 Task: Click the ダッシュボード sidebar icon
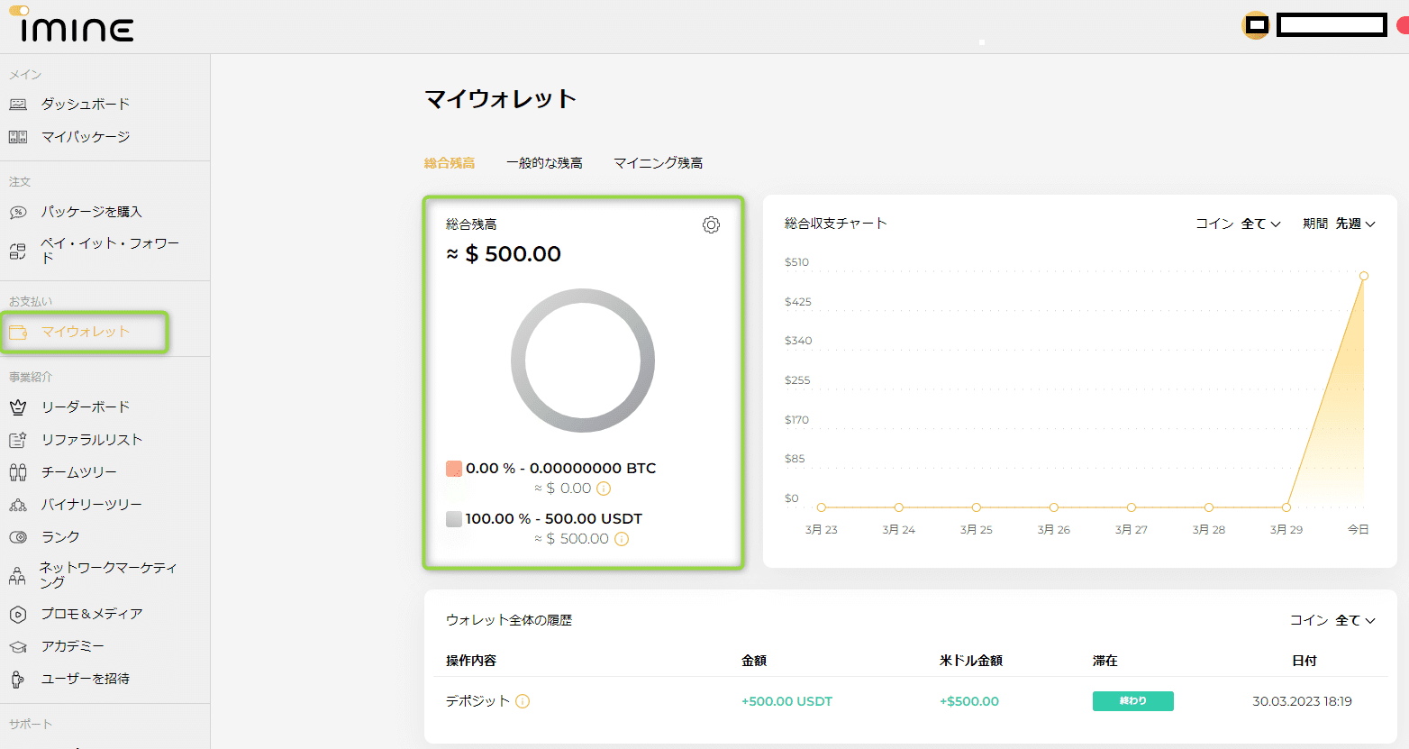tap(18, 105)
